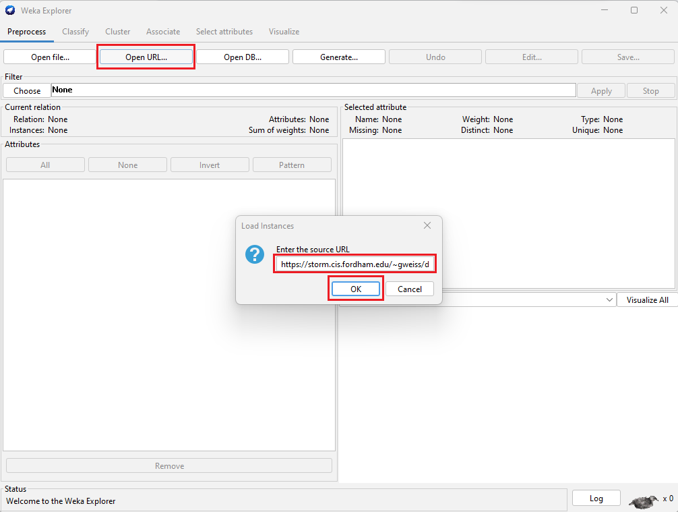Click the Save... button
Image resolution: width=678 pixels, height=512 pixels.
pos(628,57)
